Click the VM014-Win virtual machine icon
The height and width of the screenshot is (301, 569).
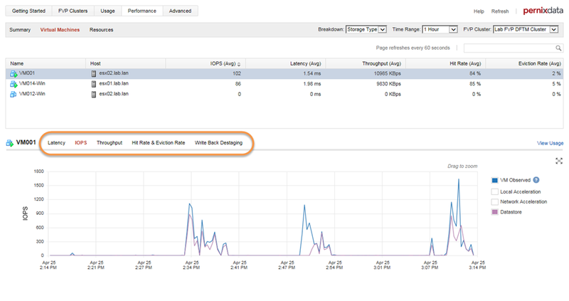coord(14,84)
